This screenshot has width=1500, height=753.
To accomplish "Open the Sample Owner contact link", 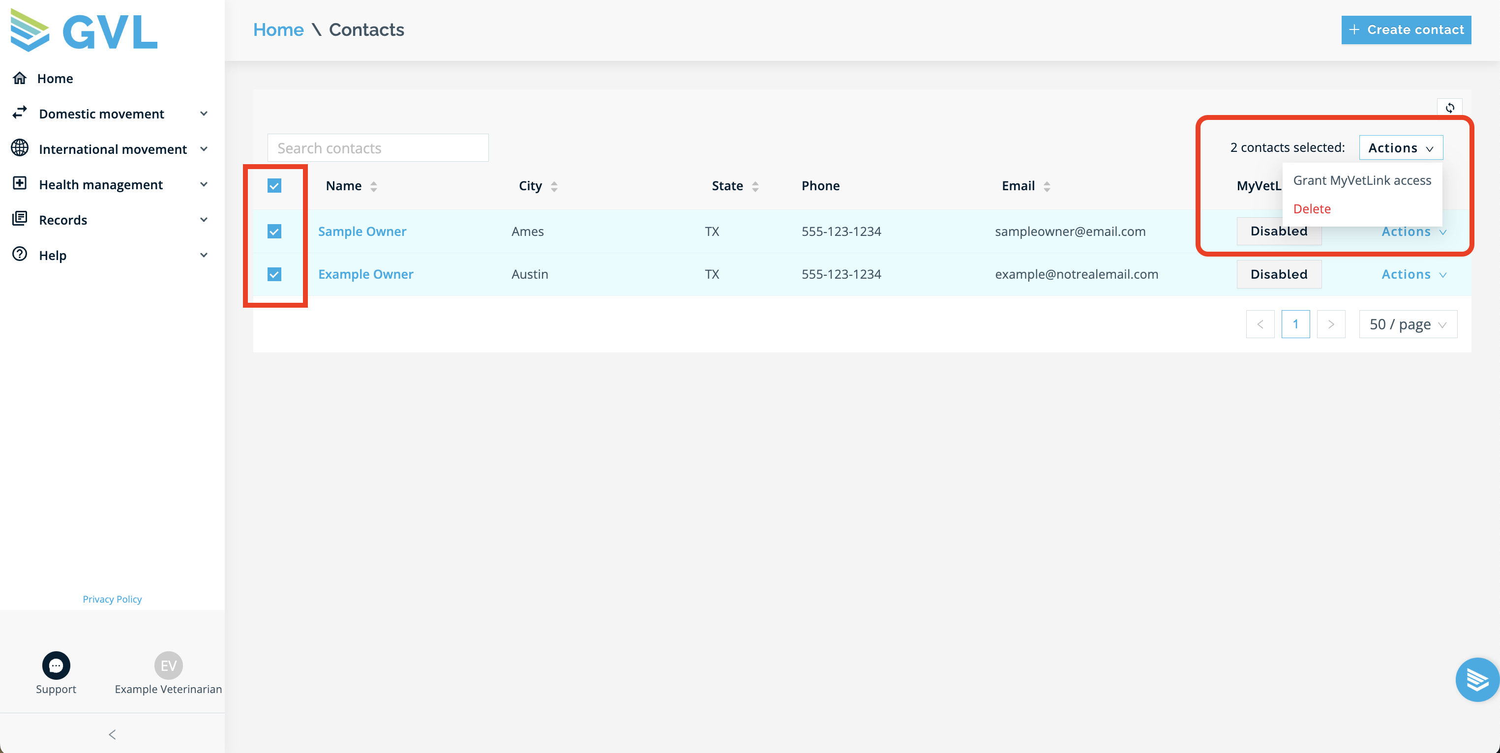I will click(x=362, y=232).
